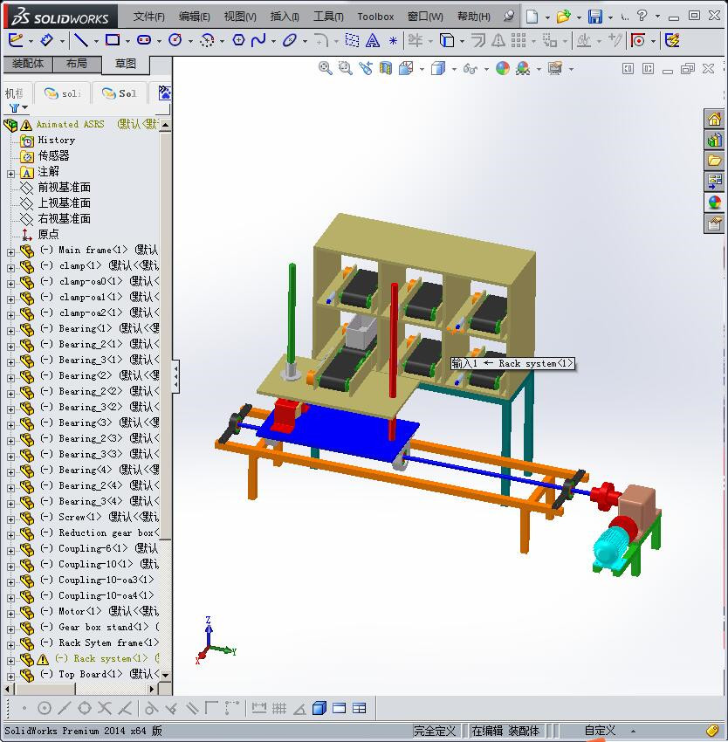Viewport: 728px width, 742px height.
Task: Click the Hide/Show Items glasses icon
Action: tap(470, 69)
